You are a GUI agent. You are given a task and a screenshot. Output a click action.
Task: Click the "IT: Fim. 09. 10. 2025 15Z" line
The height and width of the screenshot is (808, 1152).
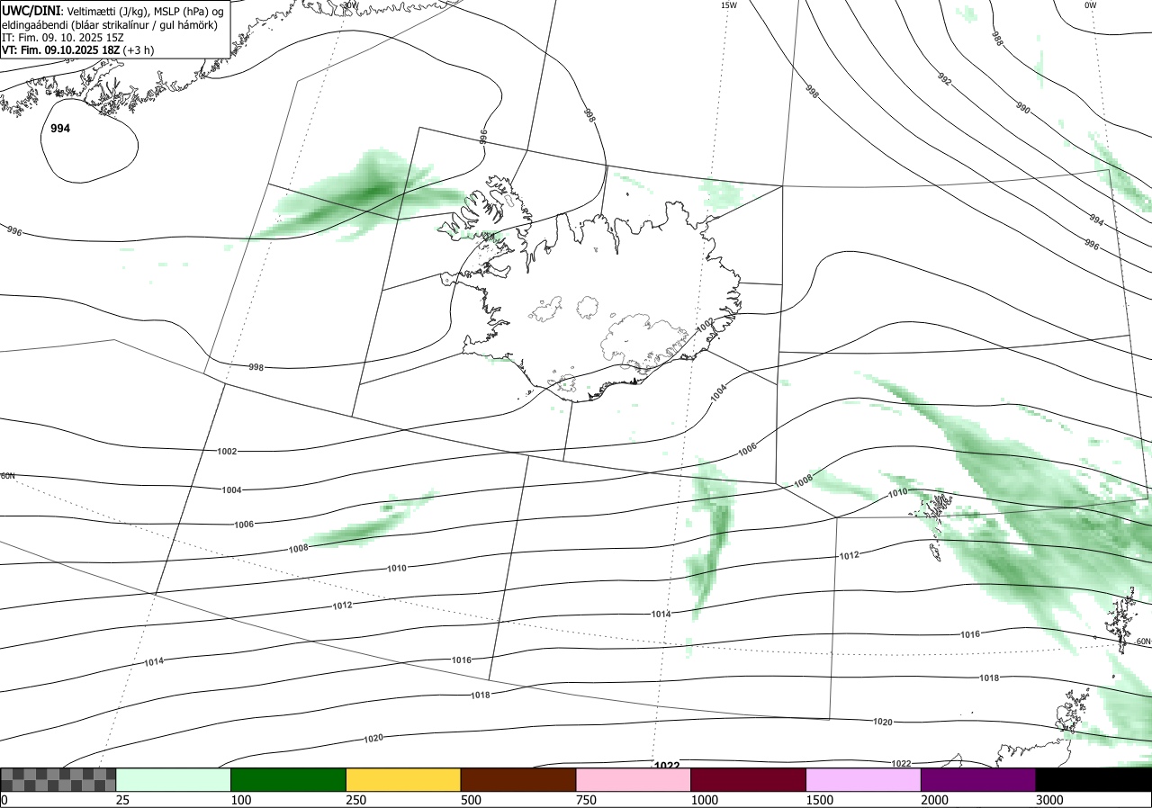65,38
